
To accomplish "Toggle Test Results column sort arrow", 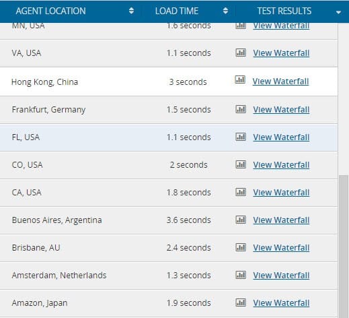I will coord(338,12).
